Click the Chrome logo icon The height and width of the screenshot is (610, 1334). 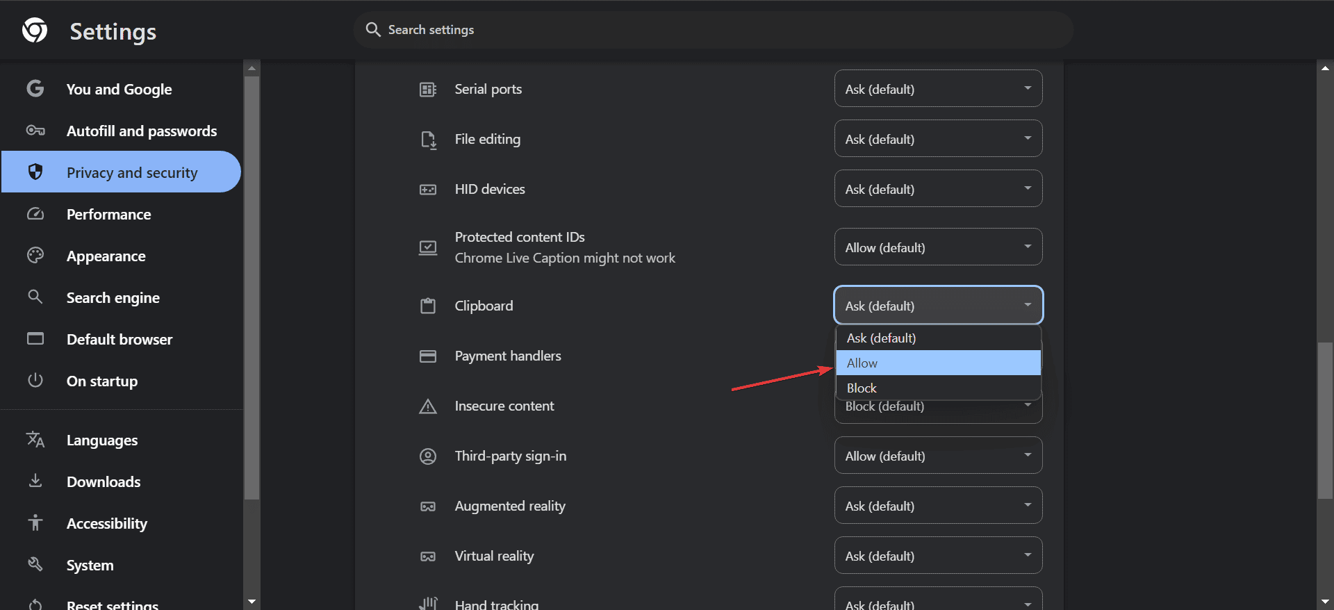coord(35,31)
